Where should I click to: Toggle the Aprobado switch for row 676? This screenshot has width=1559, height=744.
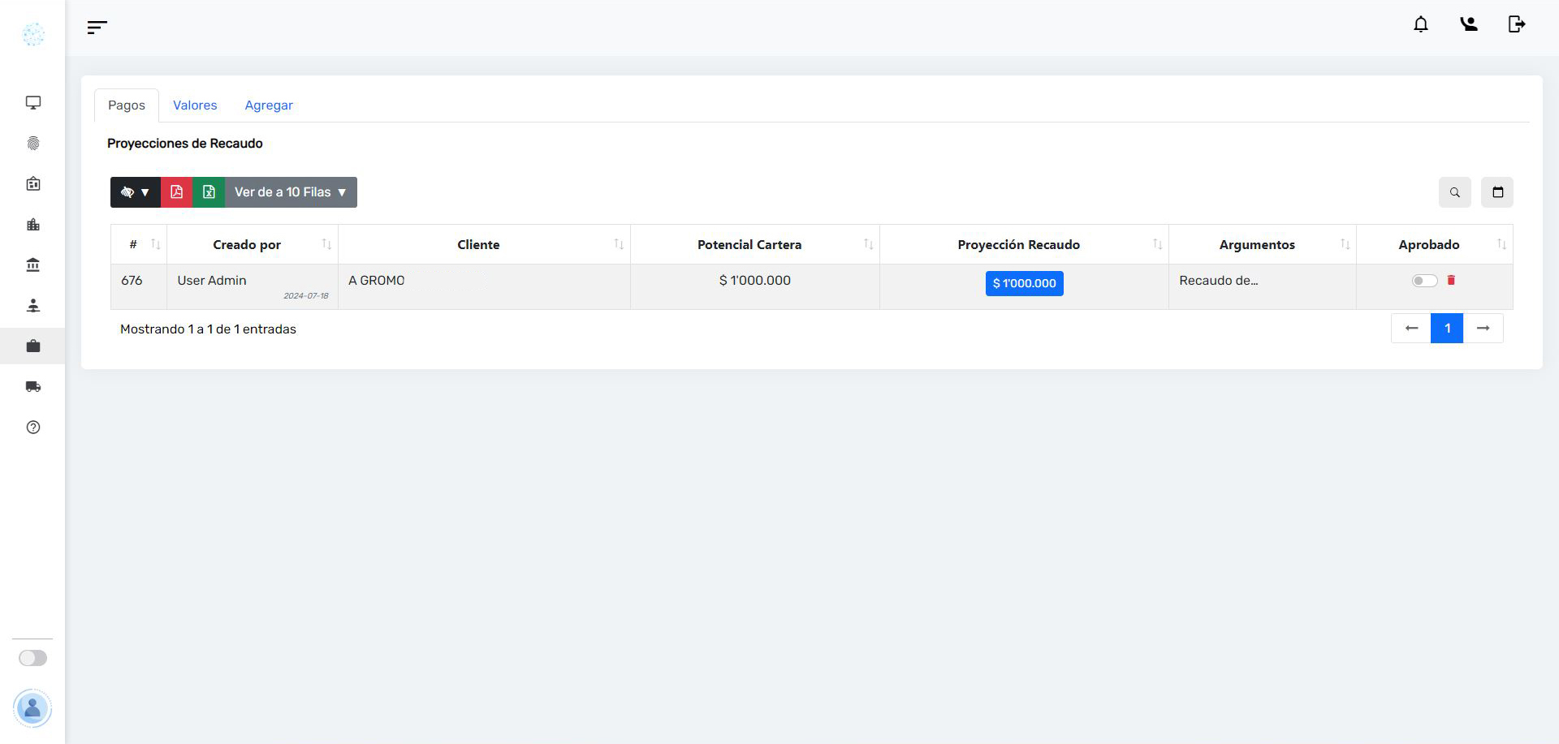1424,281
